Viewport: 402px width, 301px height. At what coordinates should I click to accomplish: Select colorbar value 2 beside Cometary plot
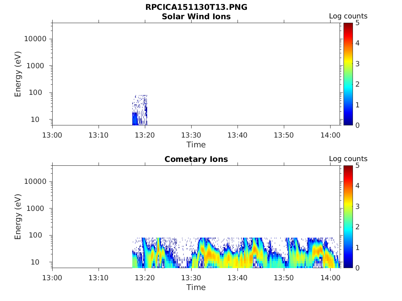pyautogui.click(x=357, y=227)
